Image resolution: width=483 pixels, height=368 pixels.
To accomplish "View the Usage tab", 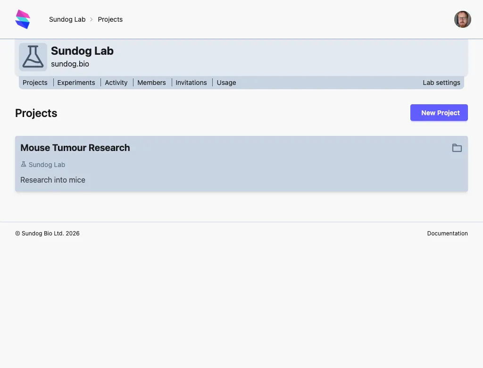I will point(226,83).
